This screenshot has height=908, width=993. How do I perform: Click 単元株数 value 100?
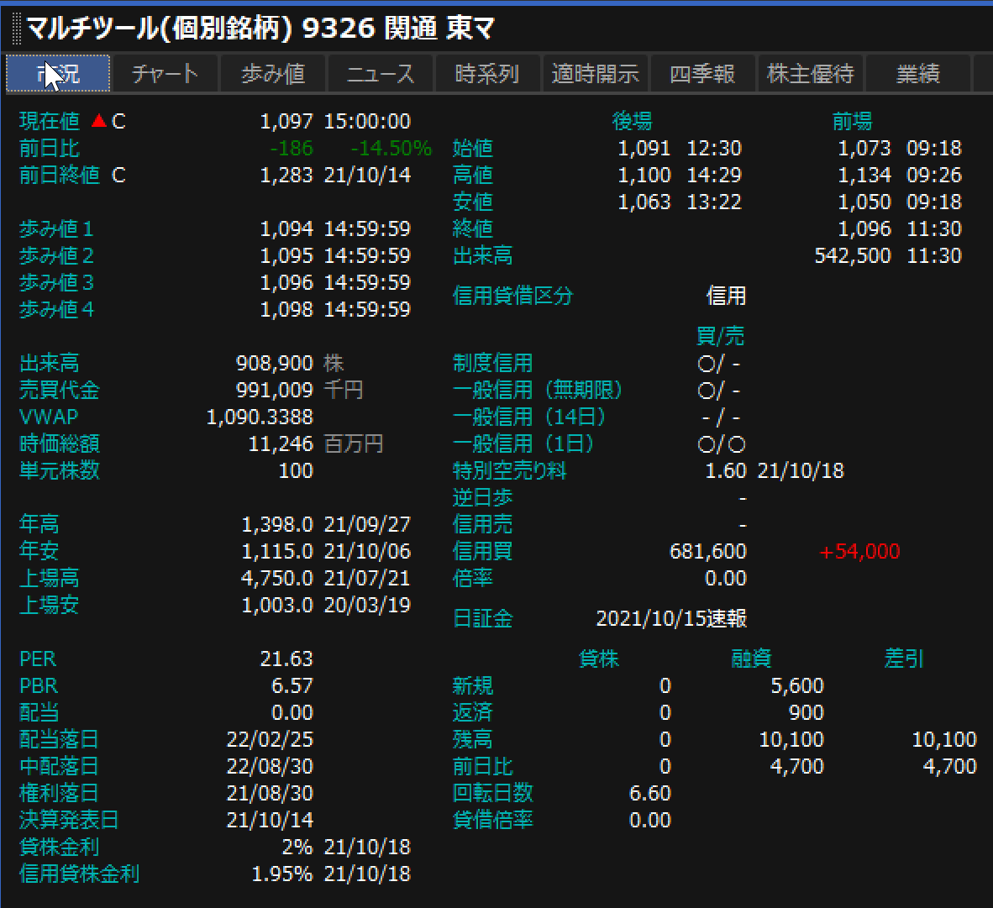pos(296,471)
